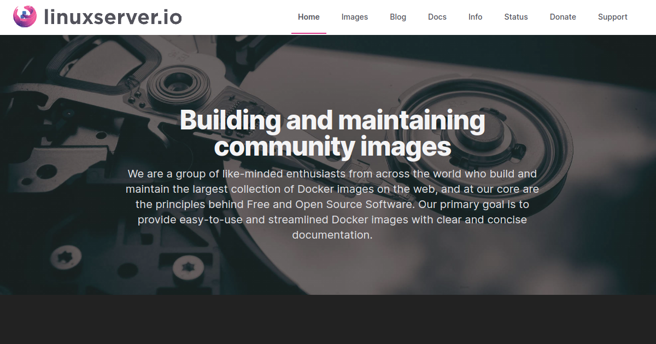Click the linuxserver.io site name text
Viewport: 656px width, 344px height.
[x=113, y=17]
